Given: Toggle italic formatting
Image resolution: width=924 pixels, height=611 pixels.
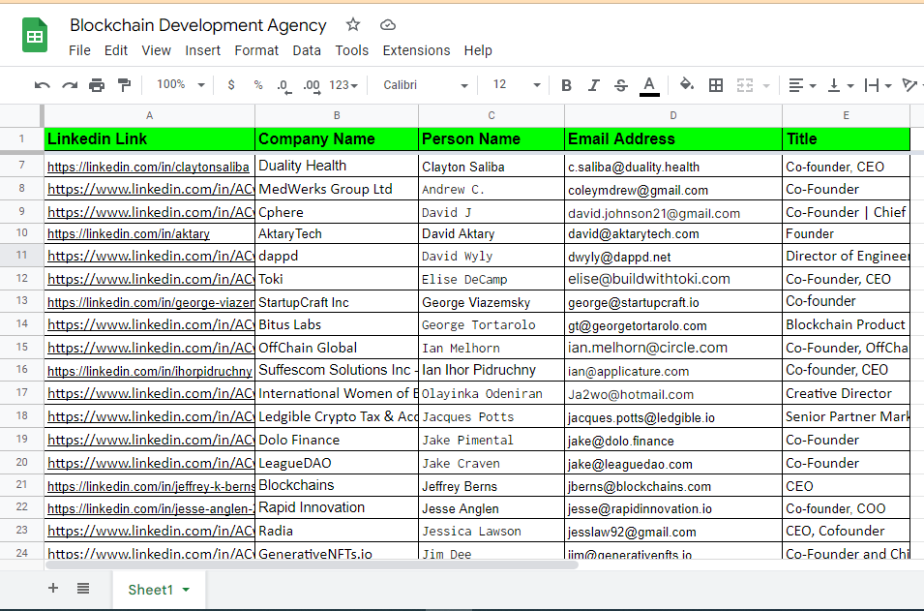Looking at the screenshot, I should 593,85.
